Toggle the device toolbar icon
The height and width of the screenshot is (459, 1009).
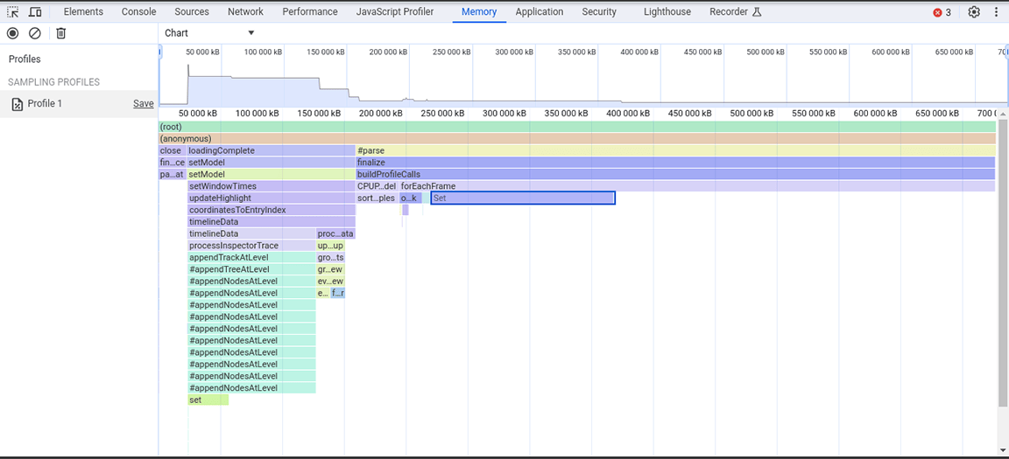point(35,12)
